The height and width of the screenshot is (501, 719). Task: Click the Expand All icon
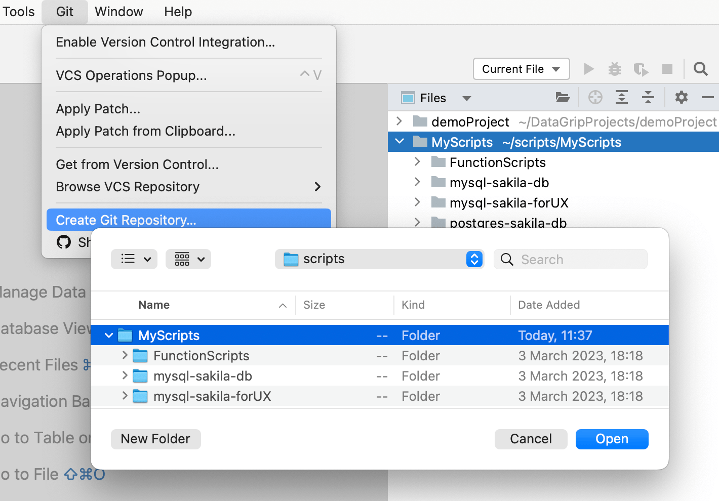click(x=622, y=97)
